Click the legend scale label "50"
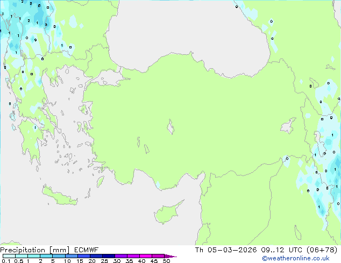 pos(166,261)
